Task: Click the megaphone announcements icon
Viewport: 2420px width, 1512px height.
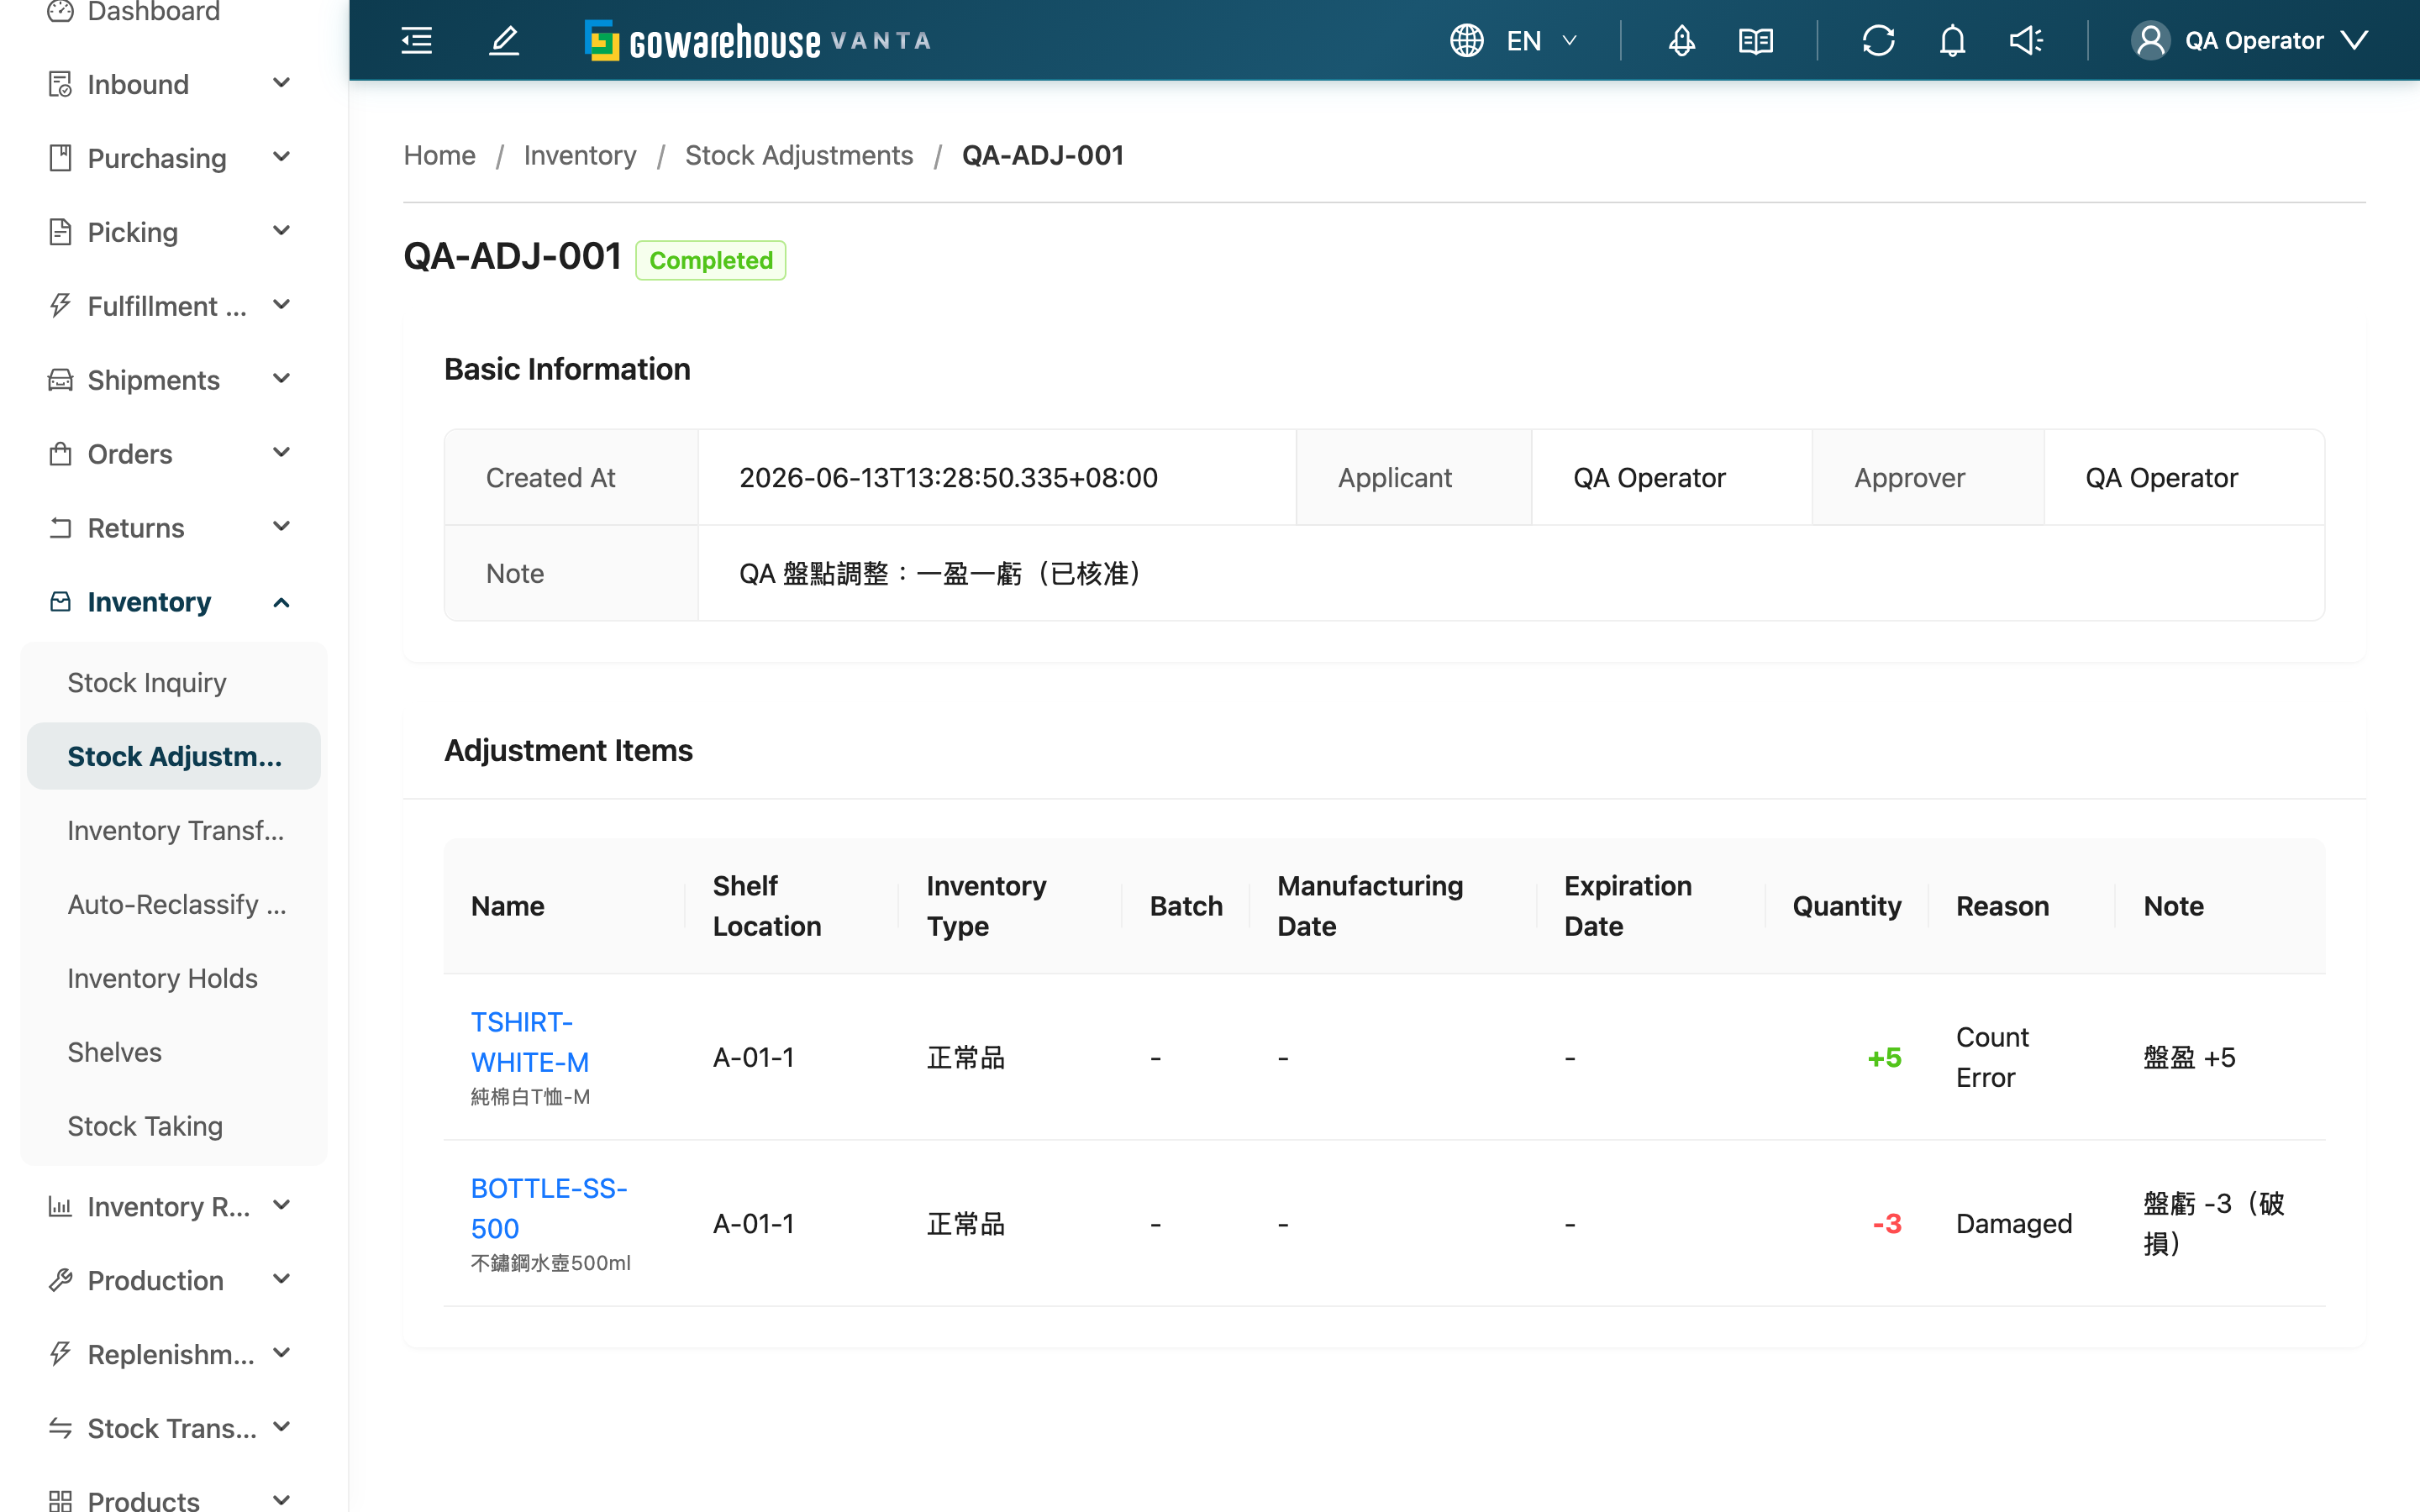Action: [x=2027, y=41]
